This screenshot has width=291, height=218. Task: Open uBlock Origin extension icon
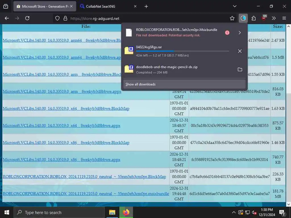(x=264, y=18)
